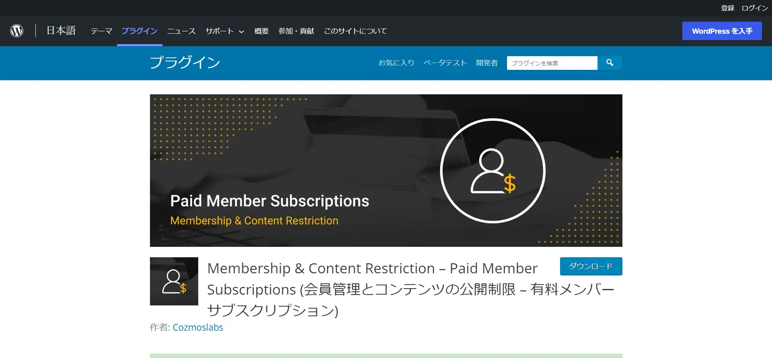Open the Cozmoslabs author link

(x=198, y=327)
